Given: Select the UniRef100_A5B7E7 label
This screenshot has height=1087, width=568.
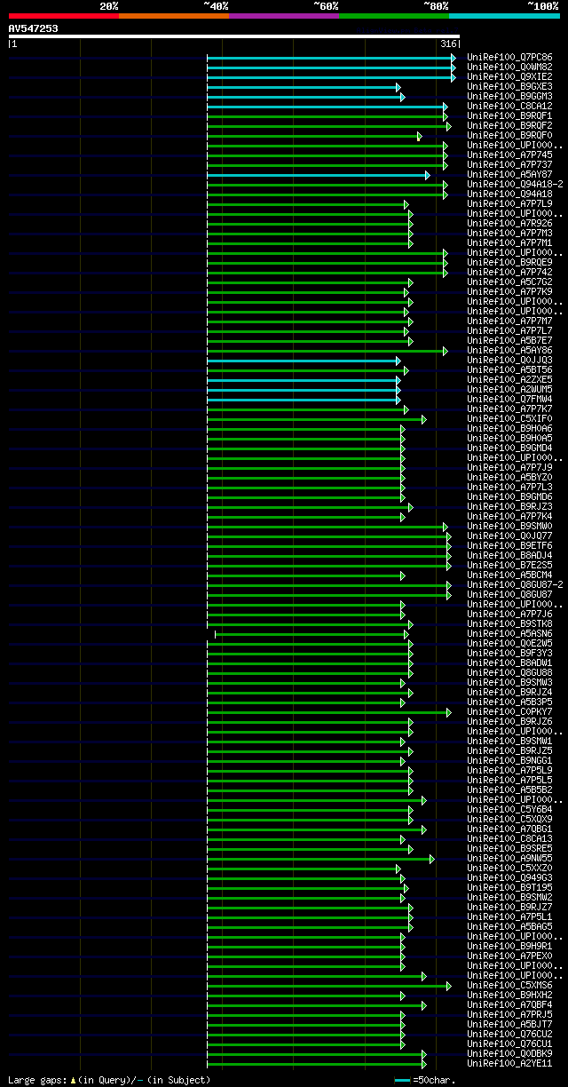Looking at the screenshot, I should (x=509, y=340).
